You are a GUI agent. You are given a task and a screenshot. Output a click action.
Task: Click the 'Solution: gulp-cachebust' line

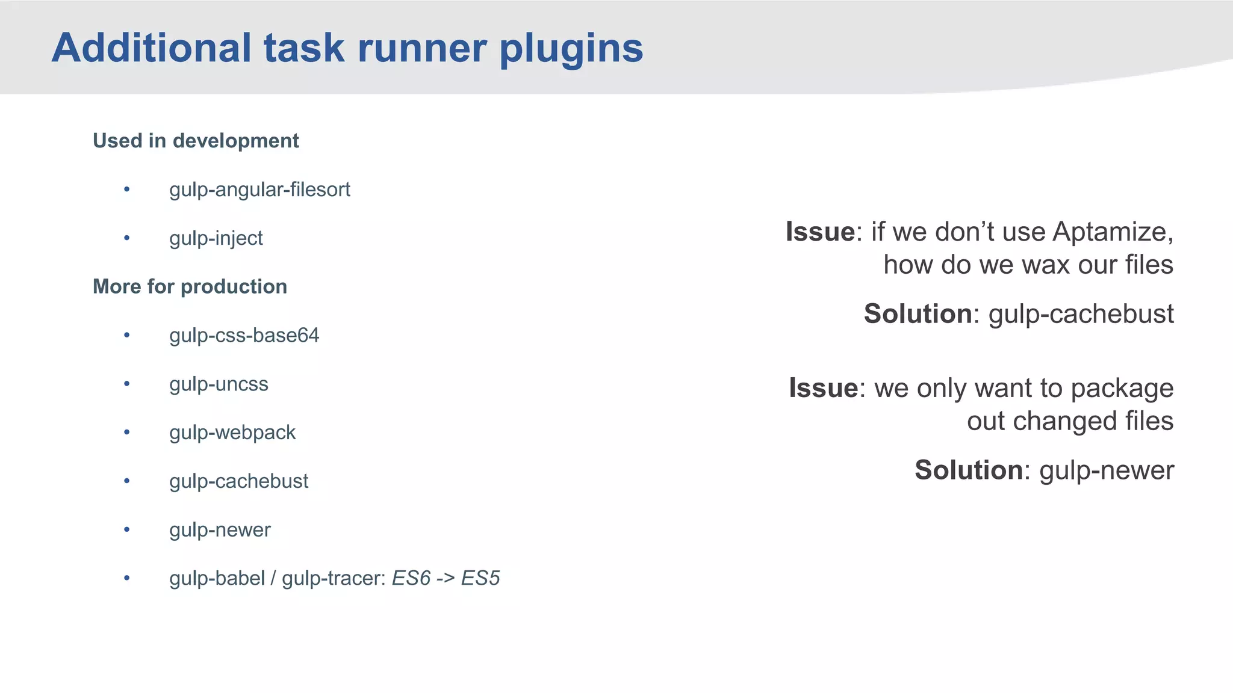[x=1019, y=315]
